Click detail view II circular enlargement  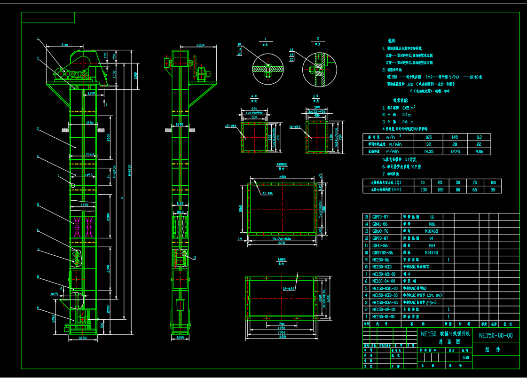(319, 69)
